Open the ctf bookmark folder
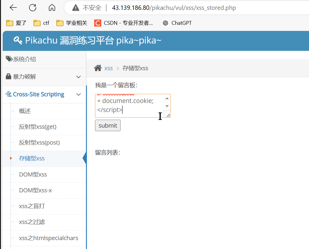 click(x=41, y=23)
